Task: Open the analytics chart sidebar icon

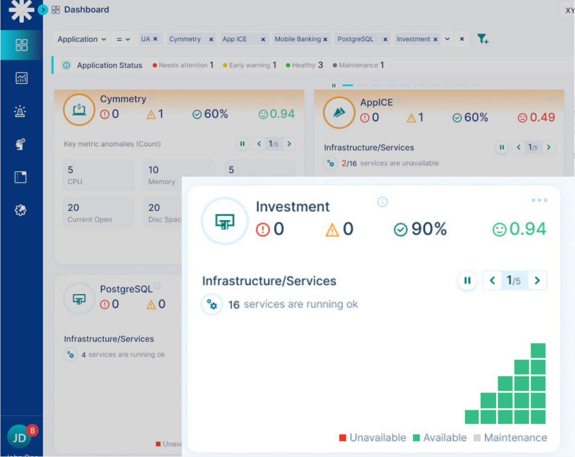Action: pyautogui.click(x=21, y=78)
